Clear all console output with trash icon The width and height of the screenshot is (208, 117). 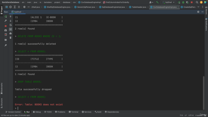(10, 38)
